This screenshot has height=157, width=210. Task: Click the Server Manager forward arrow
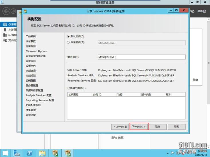click(x=13, y=11)
